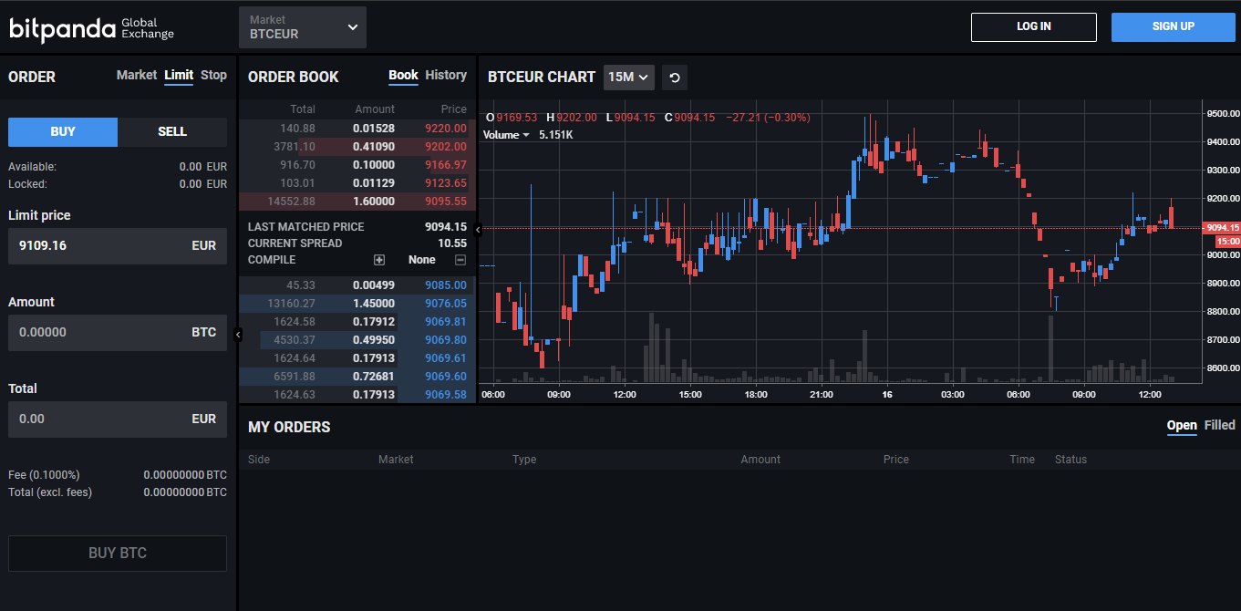Viewport: 1241px width, 611px height.
Task: Click the Price column header in order book
Action: 454,109
